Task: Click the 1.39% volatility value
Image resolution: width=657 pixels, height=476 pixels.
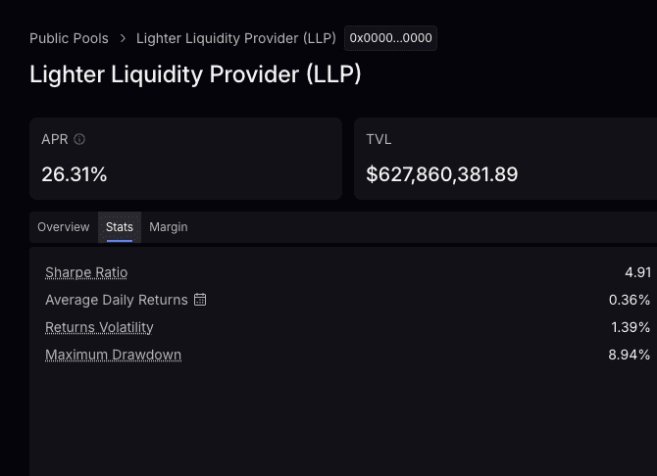Action: pos(630,327)
